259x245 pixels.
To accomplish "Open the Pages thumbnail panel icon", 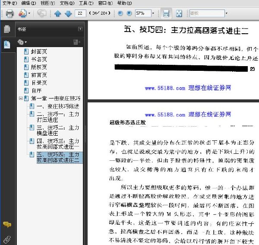I will 7,29.
